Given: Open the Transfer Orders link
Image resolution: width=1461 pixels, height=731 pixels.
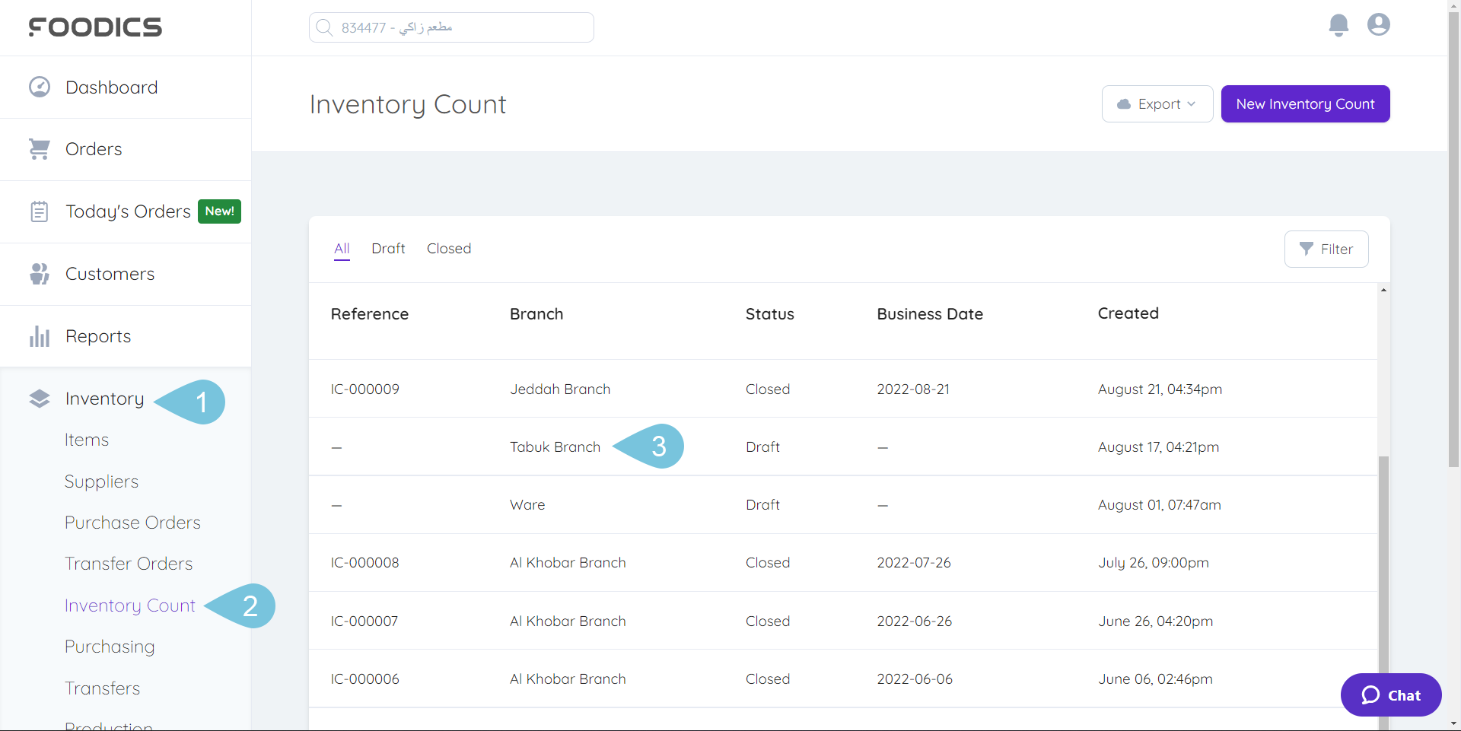Looking at the screenshot, I should 129,564.
